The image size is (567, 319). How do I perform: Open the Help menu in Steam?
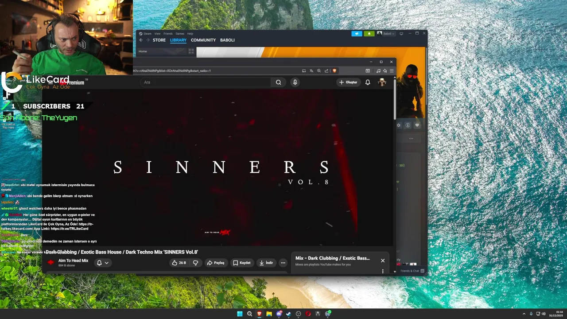(190, 34)
